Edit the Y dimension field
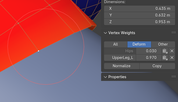 (140, 15)
